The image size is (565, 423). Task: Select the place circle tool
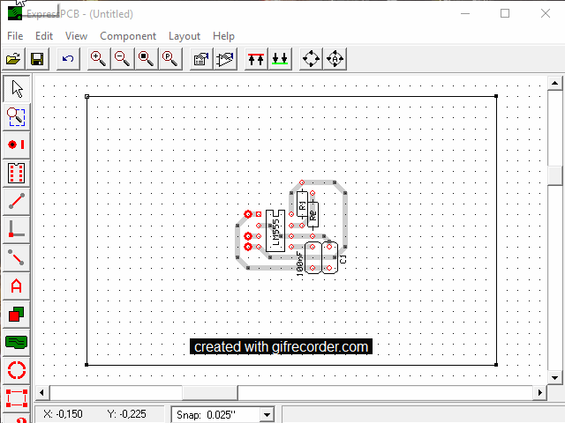point(16,370)
